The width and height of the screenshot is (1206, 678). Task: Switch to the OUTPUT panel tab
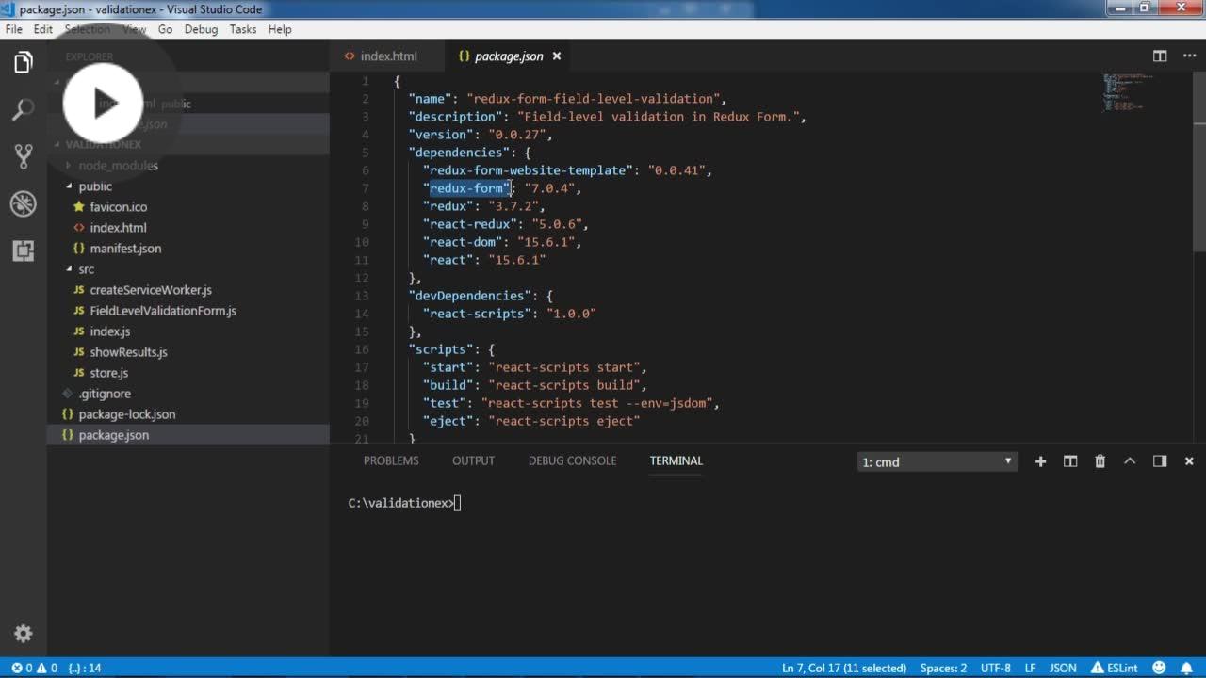(473, 460)
